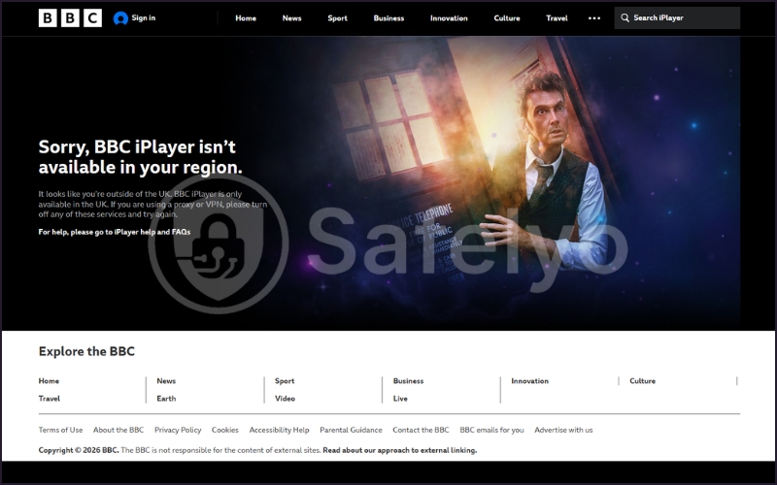Go to Innovation in Explore the BBC
The width and height of the screenshot is (777, 485).
click(x=529, y=381)
